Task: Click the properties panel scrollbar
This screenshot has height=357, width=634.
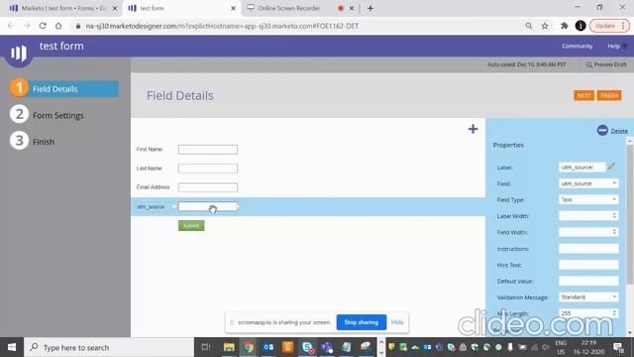Action: point(630,214)
